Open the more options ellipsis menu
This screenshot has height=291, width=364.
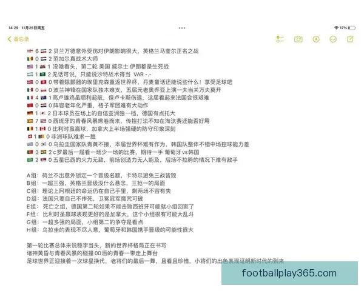click(333, 39)
